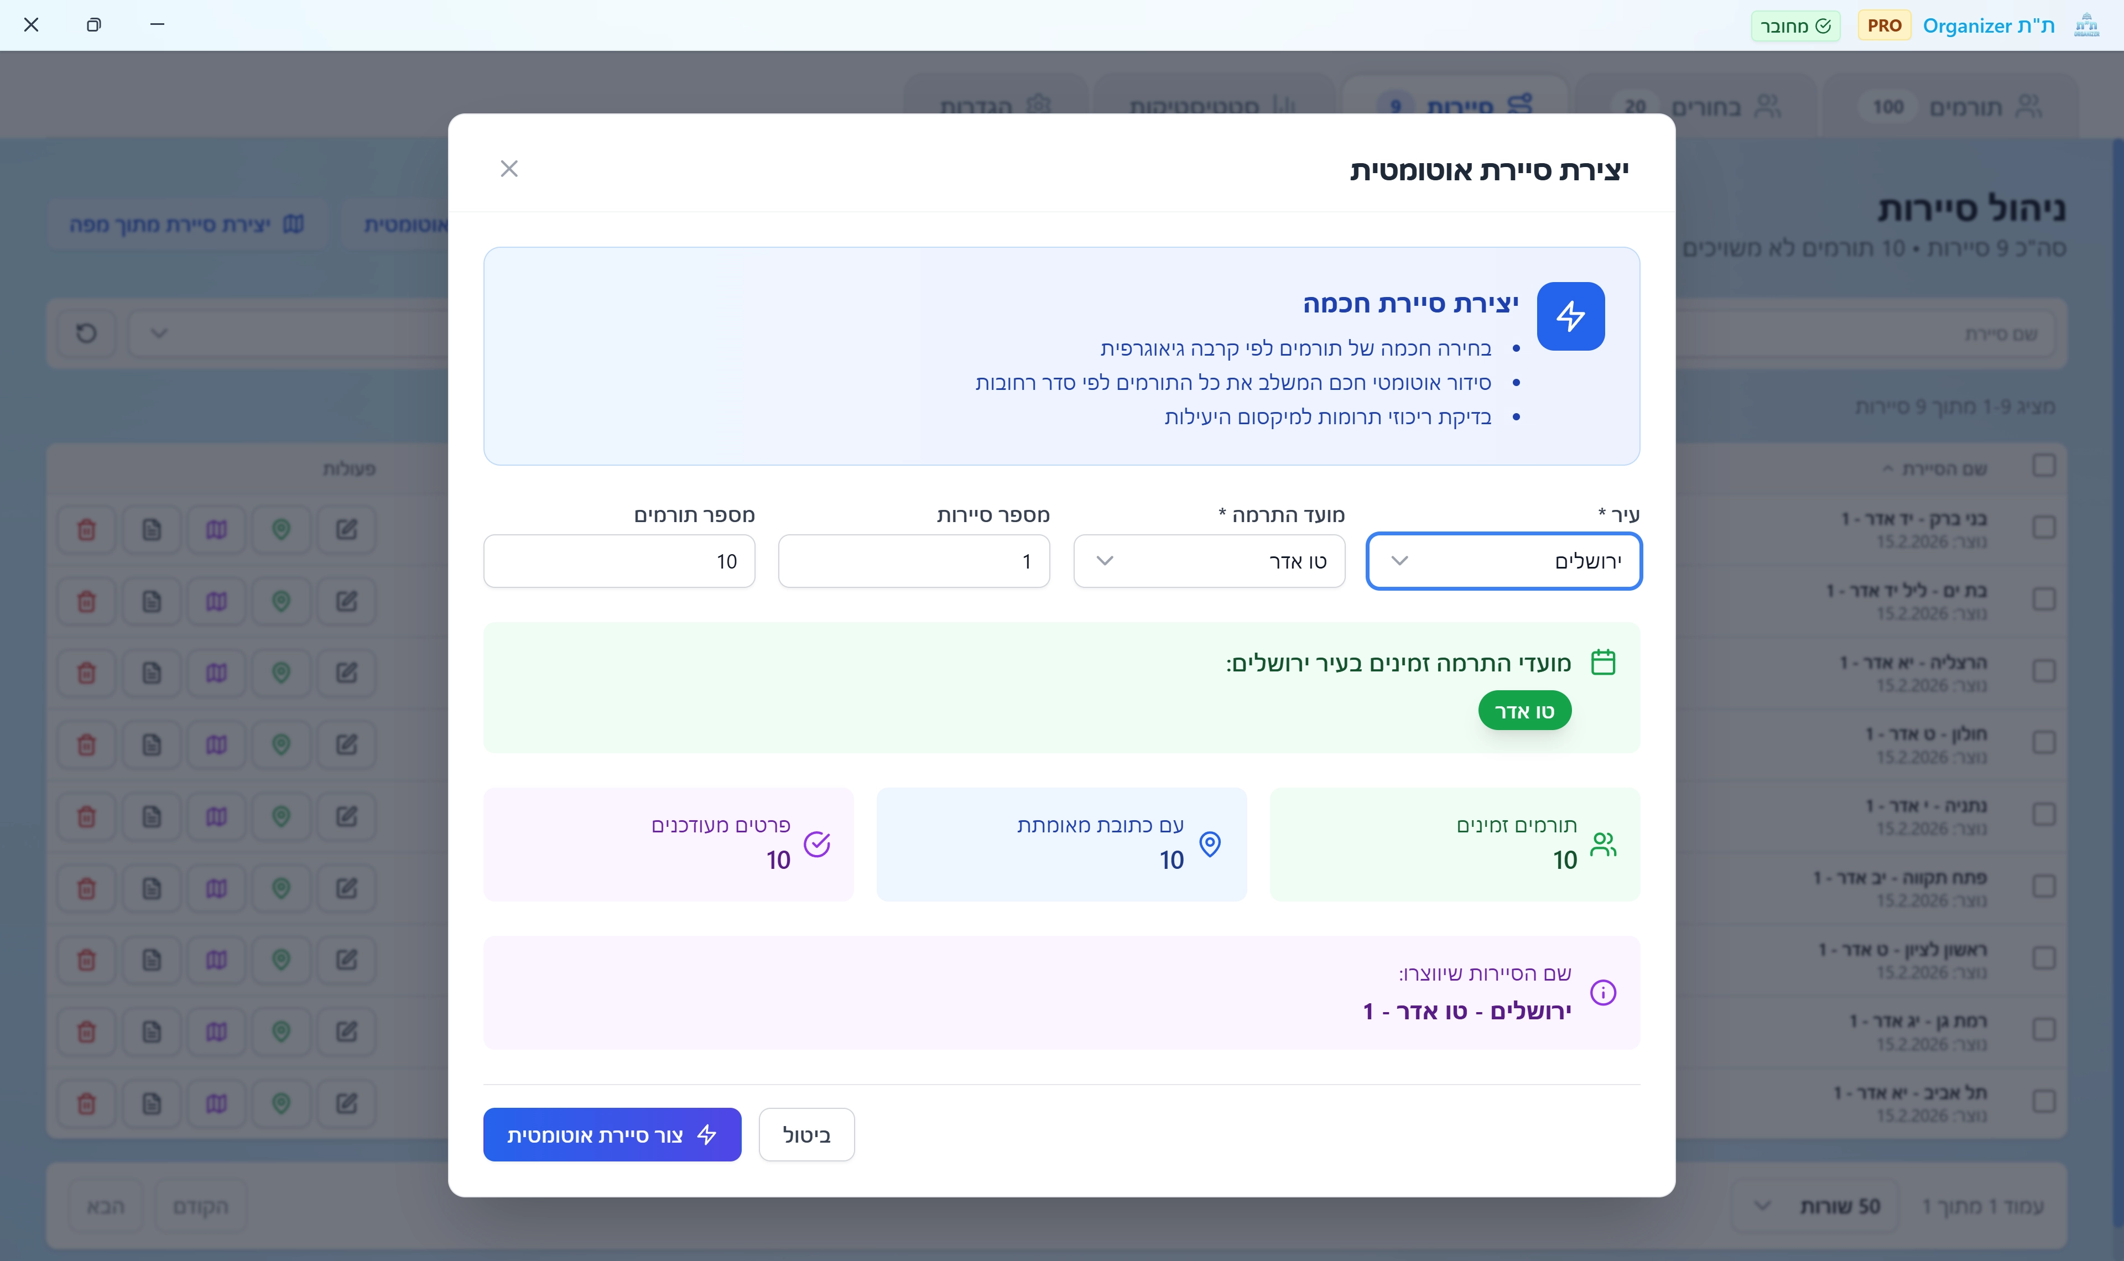Image resolution: width=2124 pixels, height=1261 pixels.
Task: Toggle the checkbox for the תל אביב route
Action: [2043, 1101]
